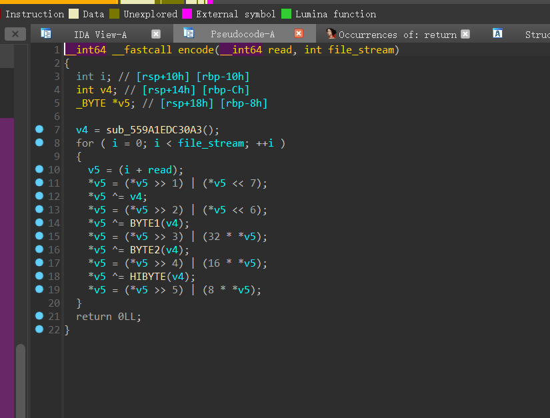Click the [rsp+14h] stack comment
This screenshot has width=550, height=418.
pos(169,90)
